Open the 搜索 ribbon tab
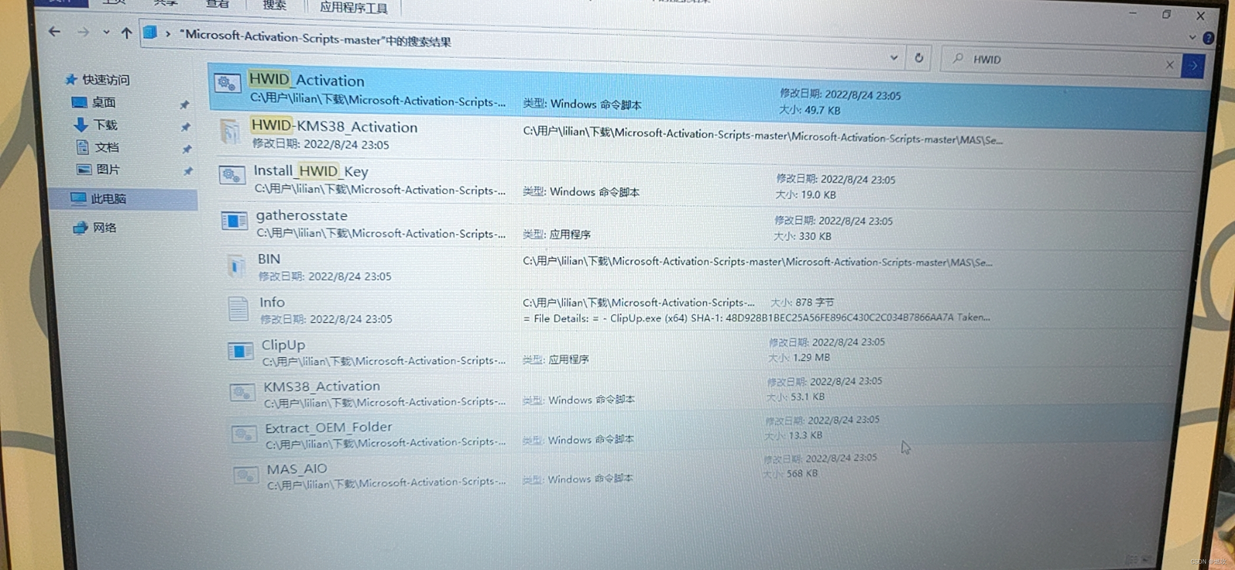Screen dimensions: 1235x570 pyautogui.click(x=274, y=5)
